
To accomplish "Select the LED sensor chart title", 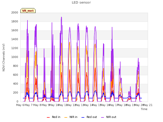I will coord(81,3).
